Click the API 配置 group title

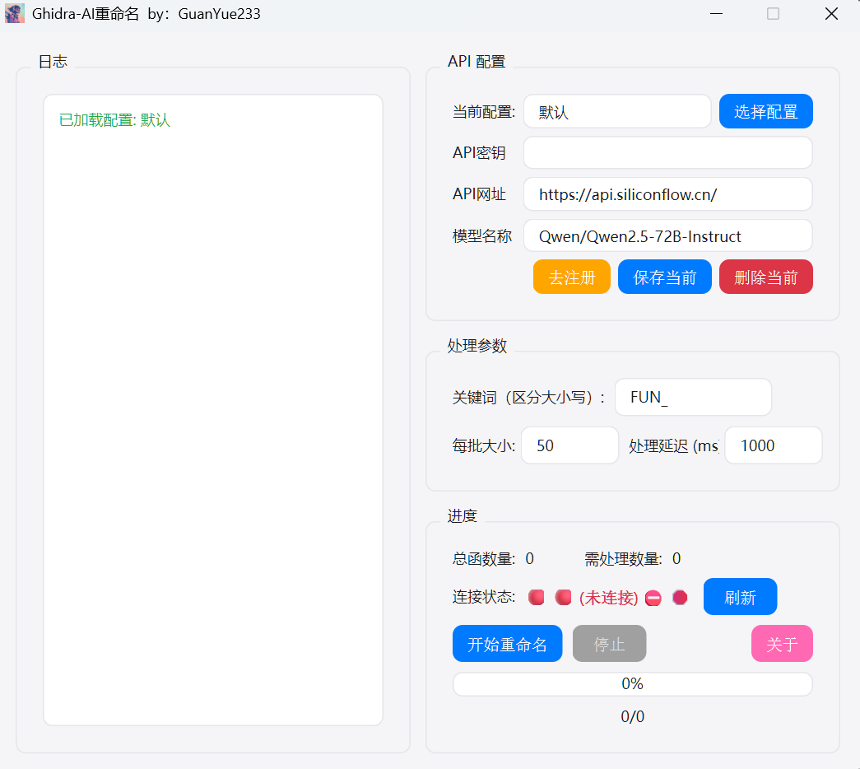click(476, 62)
